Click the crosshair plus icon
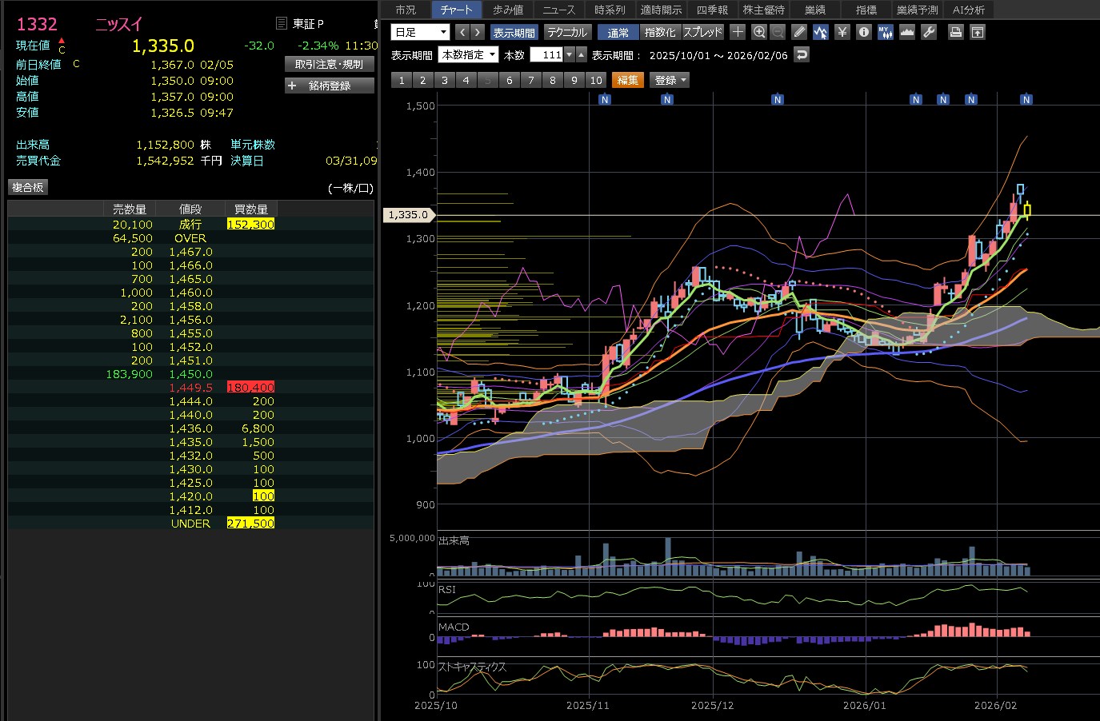This screenshot has width=1100, height=721. 738,32
